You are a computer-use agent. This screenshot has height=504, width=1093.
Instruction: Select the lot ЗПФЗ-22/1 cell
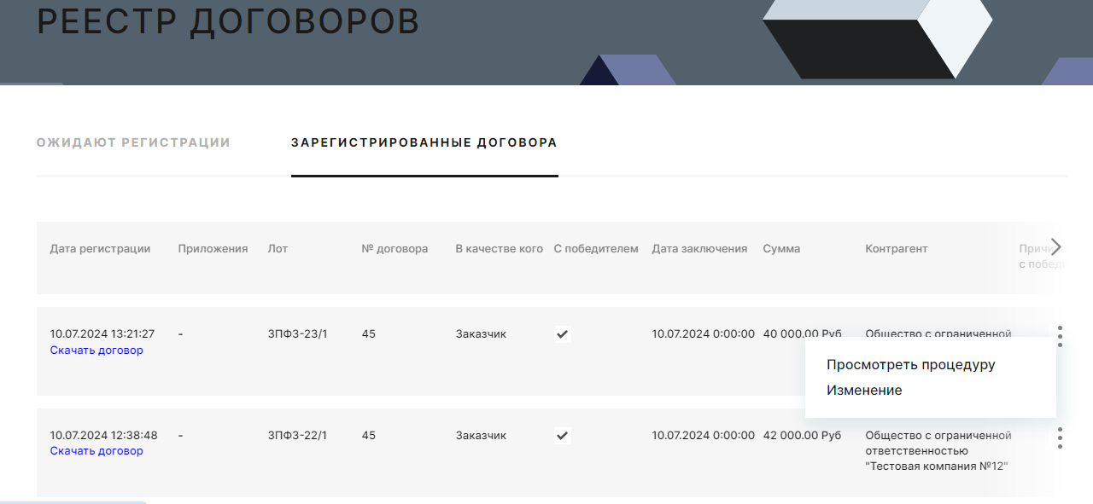click(297, 436)
